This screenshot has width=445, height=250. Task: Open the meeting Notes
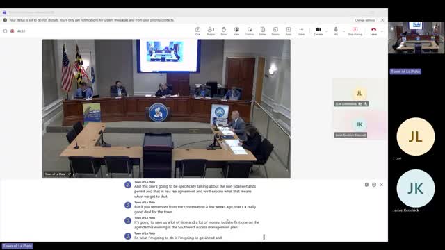coord(263,31)
